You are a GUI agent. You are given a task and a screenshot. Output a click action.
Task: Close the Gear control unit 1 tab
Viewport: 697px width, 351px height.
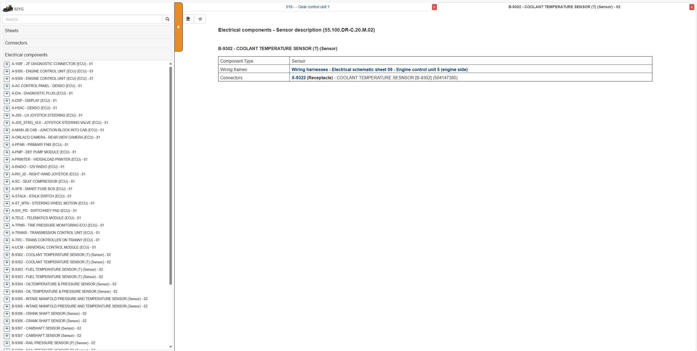[434, 7]
